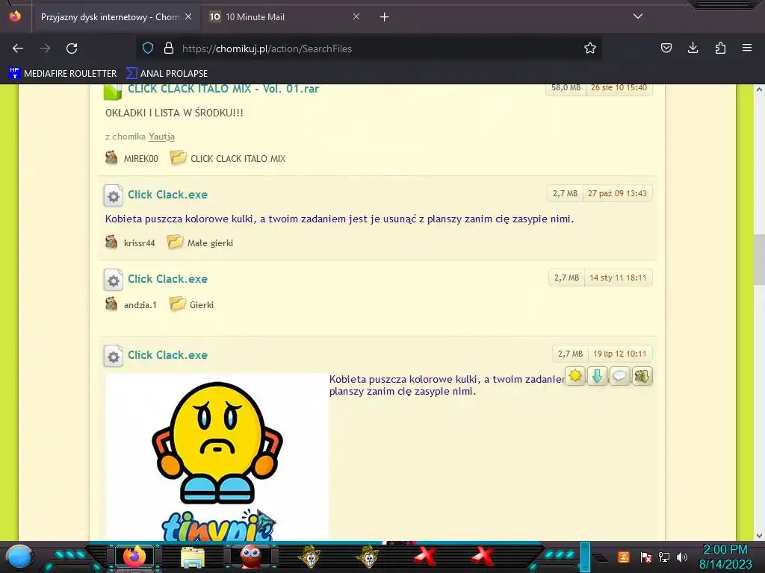This screenshot has height=573, width=765.
Task: Click the gear file icon for the 19 lip 12 Click Clack.exe
Action: (114, 356)
